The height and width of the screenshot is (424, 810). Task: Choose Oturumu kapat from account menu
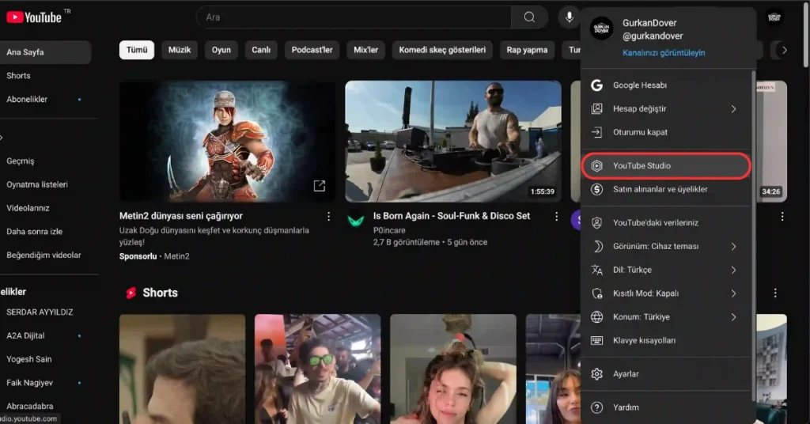click(x=666, y=132)
